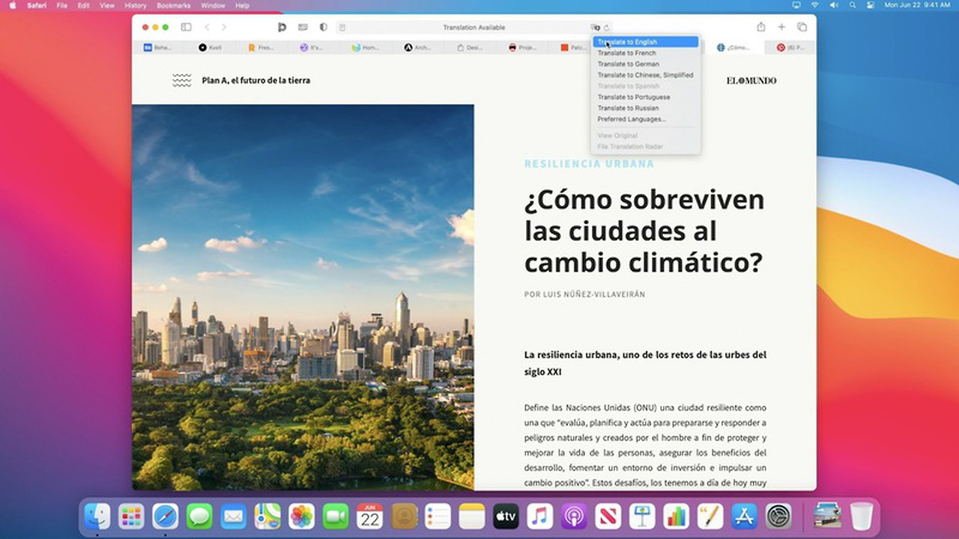Choose Translate to German option

pos(628,64)
